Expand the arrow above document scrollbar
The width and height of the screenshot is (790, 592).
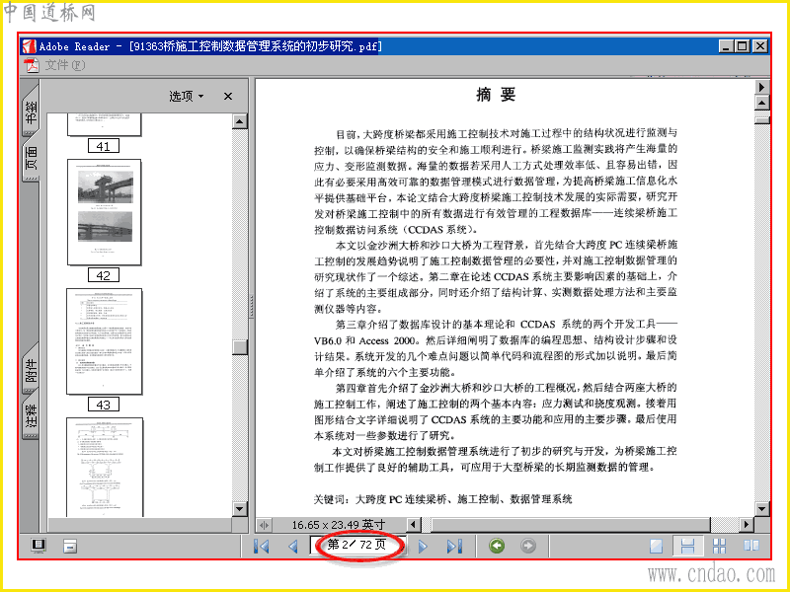pos(761,87)
